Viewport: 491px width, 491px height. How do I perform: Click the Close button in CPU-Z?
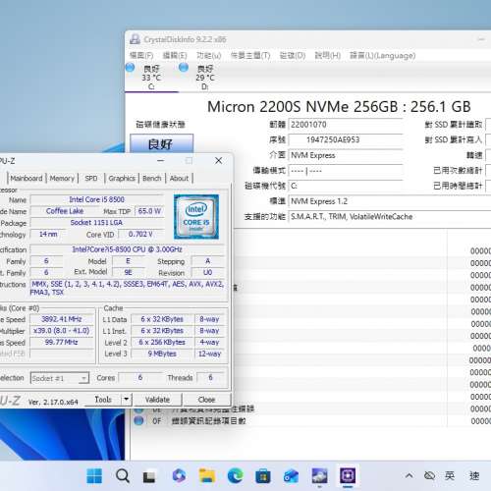click(x=206, y=400)
